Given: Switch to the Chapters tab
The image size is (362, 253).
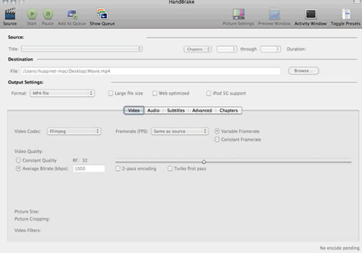Looking at the screenshot, I should [x=229, y=110].
